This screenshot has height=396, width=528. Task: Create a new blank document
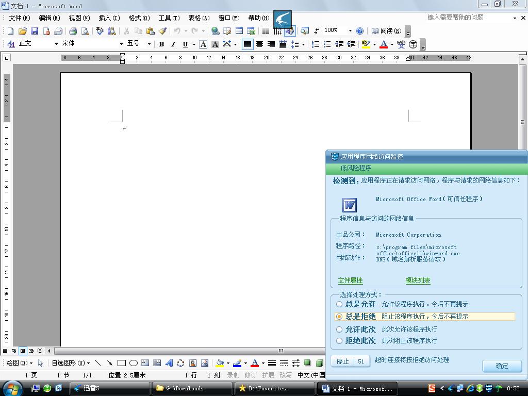[10, 31]
